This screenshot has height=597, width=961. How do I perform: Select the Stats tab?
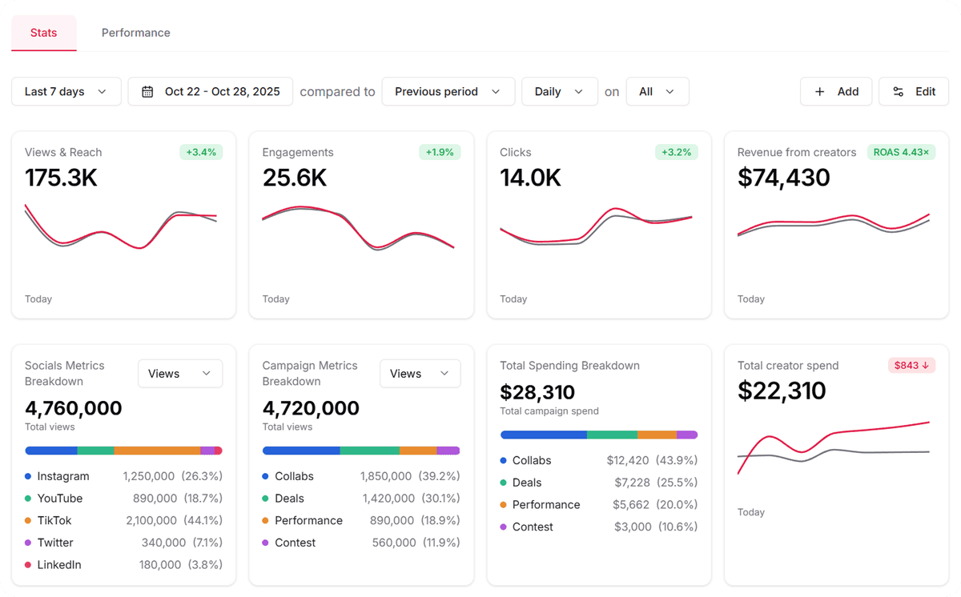pos(43,33)
